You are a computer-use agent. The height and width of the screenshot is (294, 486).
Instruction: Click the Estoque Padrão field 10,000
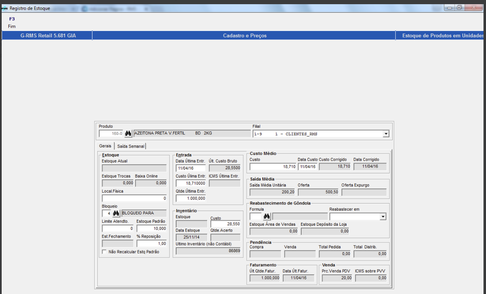pyautogui.click(x=151, y=229)
